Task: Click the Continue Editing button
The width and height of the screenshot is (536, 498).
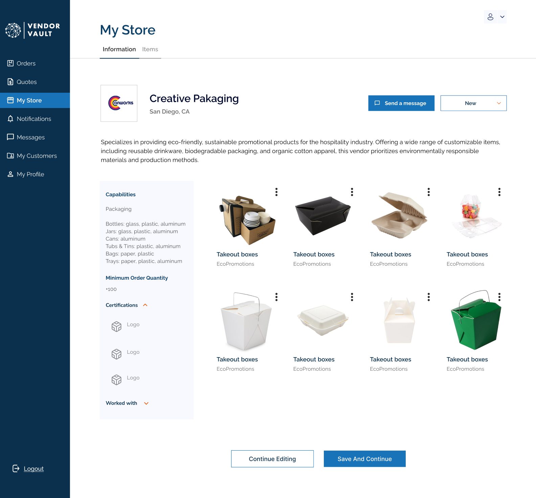Action: tap(272, 459)
